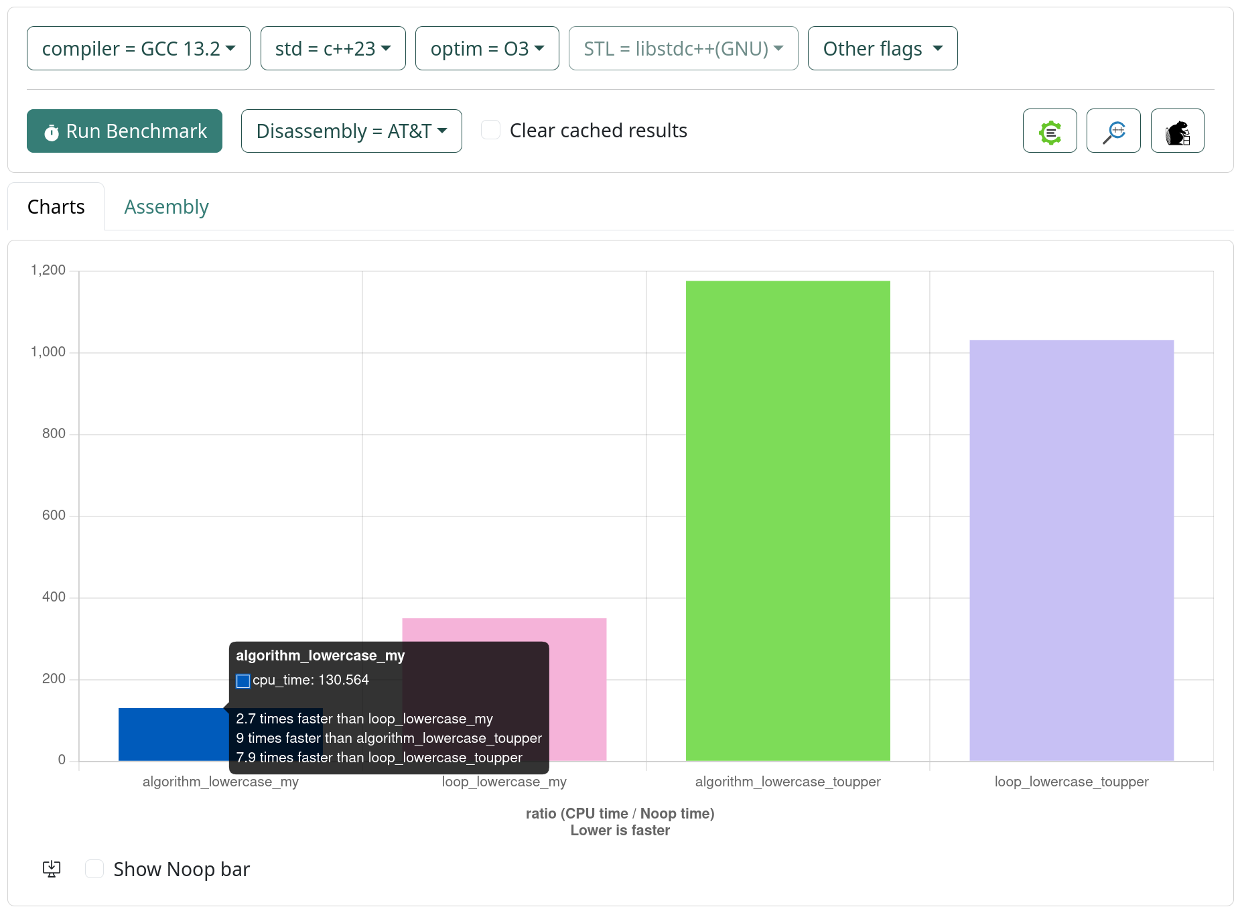Click the download chart icon
This screenshot has height=915, width=1238.
tap(52, 869)
